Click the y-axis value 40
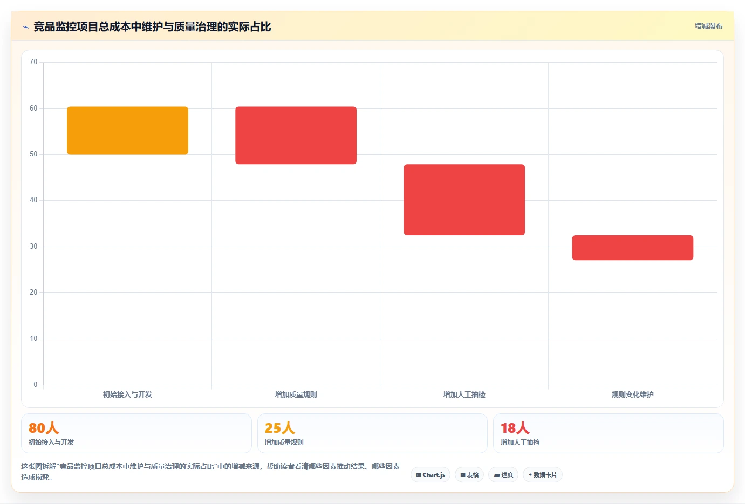745x504 pixels. pos(33,200)
